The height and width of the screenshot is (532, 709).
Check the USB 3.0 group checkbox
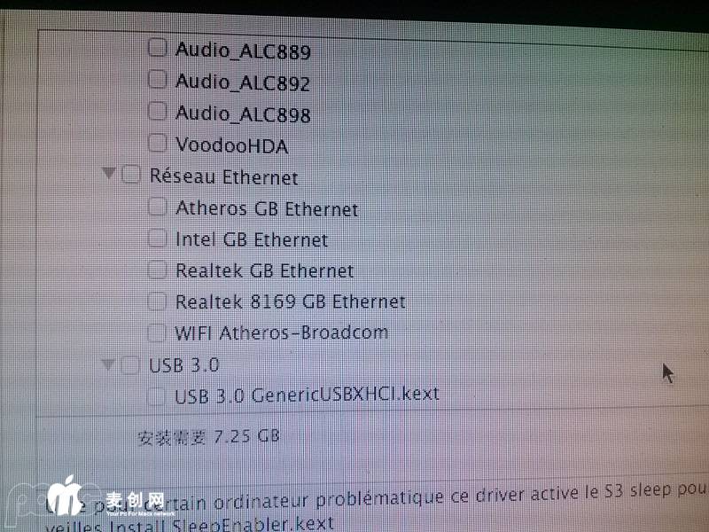click(x=130, y=365)
